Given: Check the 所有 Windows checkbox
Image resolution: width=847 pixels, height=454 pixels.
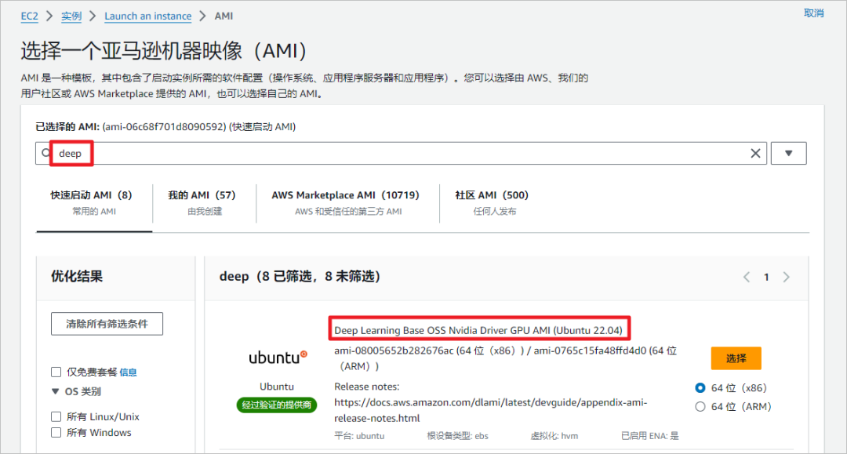Looking at the screenshot, I should (x=56, y=432).
